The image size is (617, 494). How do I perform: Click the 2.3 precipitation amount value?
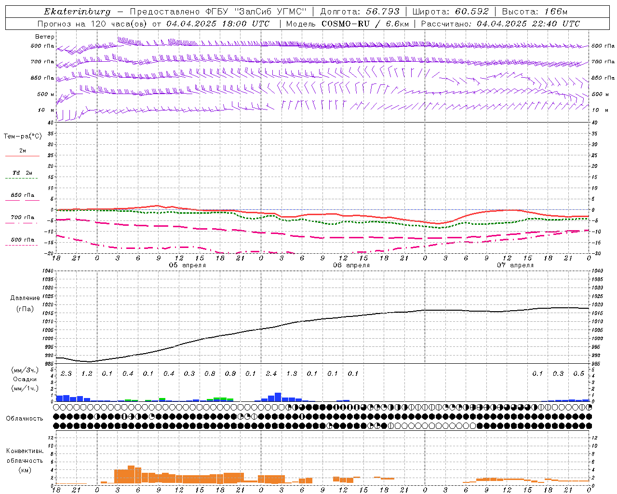click(x=66, y=374)
